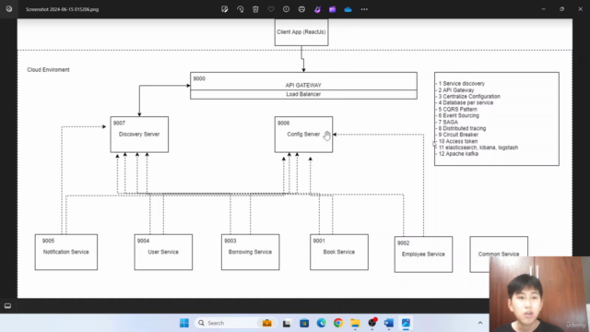The image size is (590, 332).
Task: Click the 9 Circuit Breaker list line
Action: 457,135
